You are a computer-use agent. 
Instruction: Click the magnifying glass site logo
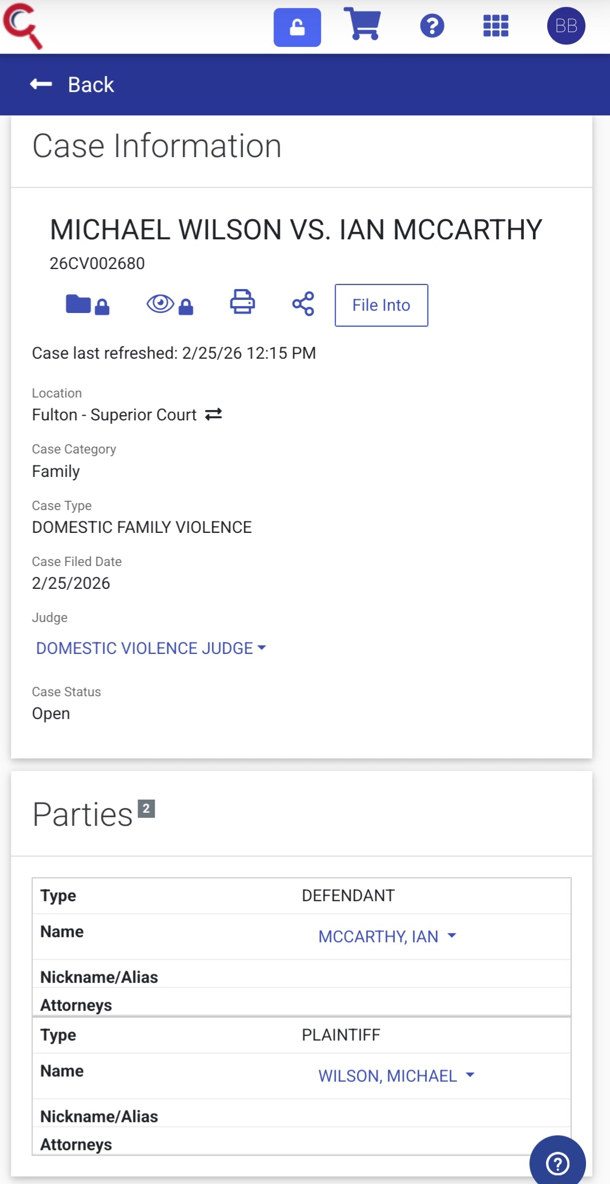pyautogui.click(x=23, y=26)
